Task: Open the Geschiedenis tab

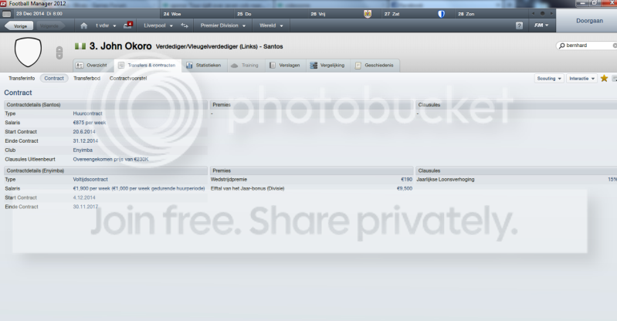Action: coord(375,66)
